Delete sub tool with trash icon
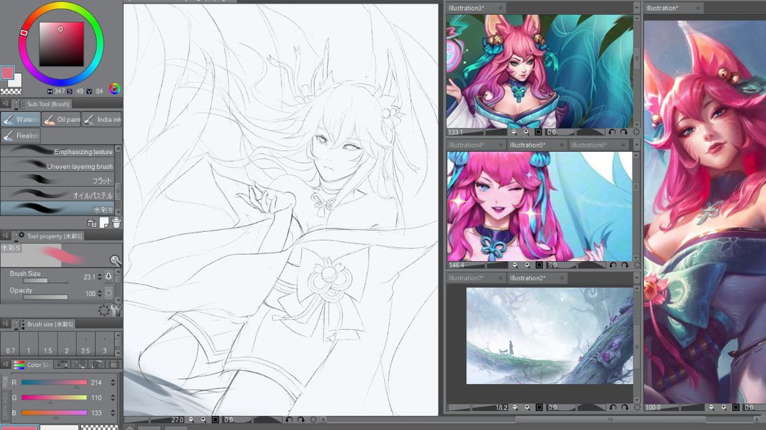The image size is (766, 430). (116, 222)
